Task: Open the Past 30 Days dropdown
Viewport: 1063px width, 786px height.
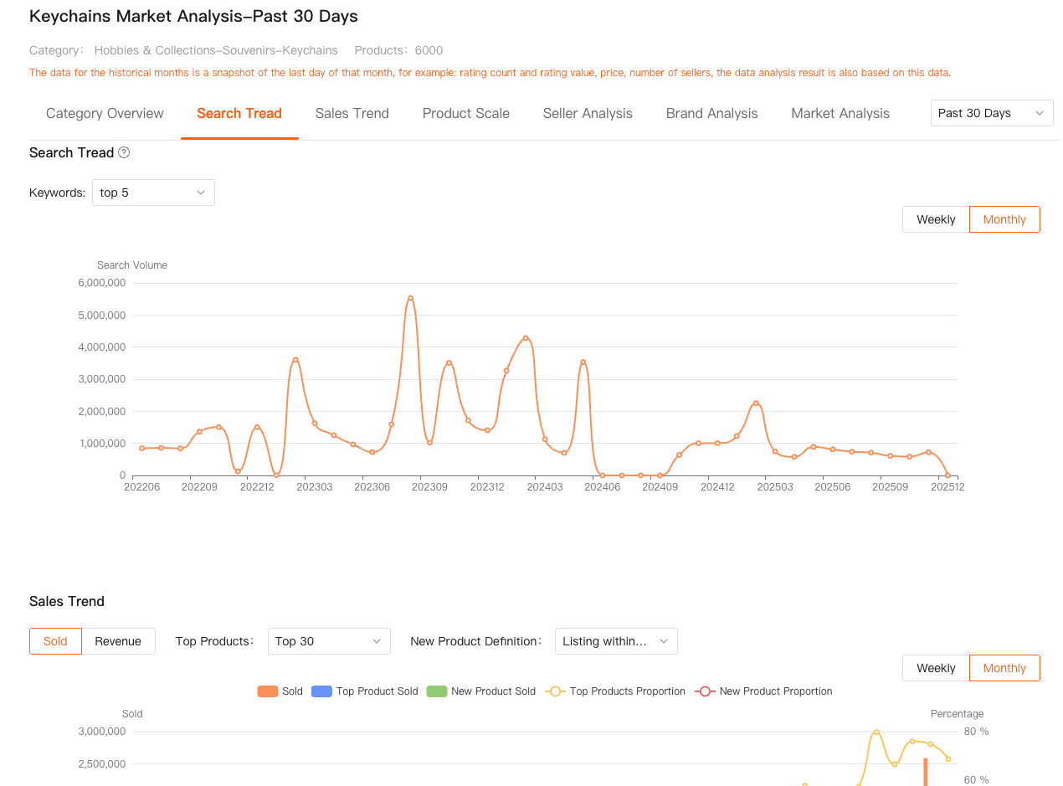Action: pyautogui.click(x=992, y=113)
